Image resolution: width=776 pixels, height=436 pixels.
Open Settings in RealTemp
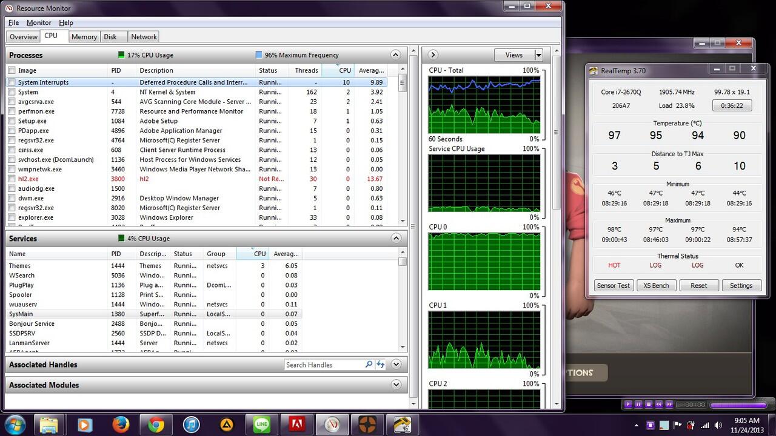741,285
